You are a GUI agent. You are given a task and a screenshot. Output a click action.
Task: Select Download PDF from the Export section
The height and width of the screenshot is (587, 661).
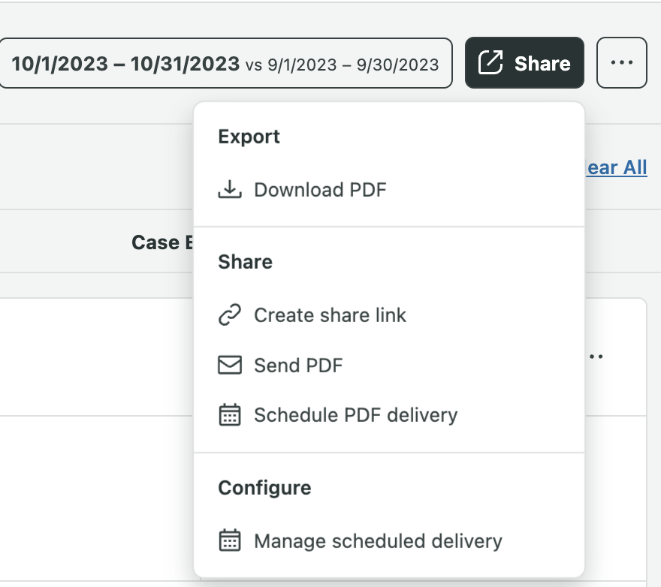321,189
